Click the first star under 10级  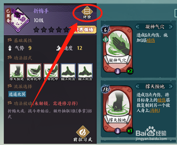click(x=36, y=30)
